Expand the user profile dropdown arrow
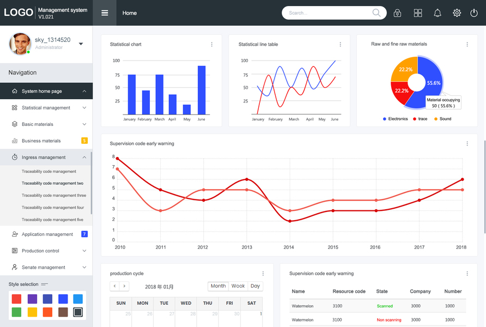486x327 pixels. 81,44
